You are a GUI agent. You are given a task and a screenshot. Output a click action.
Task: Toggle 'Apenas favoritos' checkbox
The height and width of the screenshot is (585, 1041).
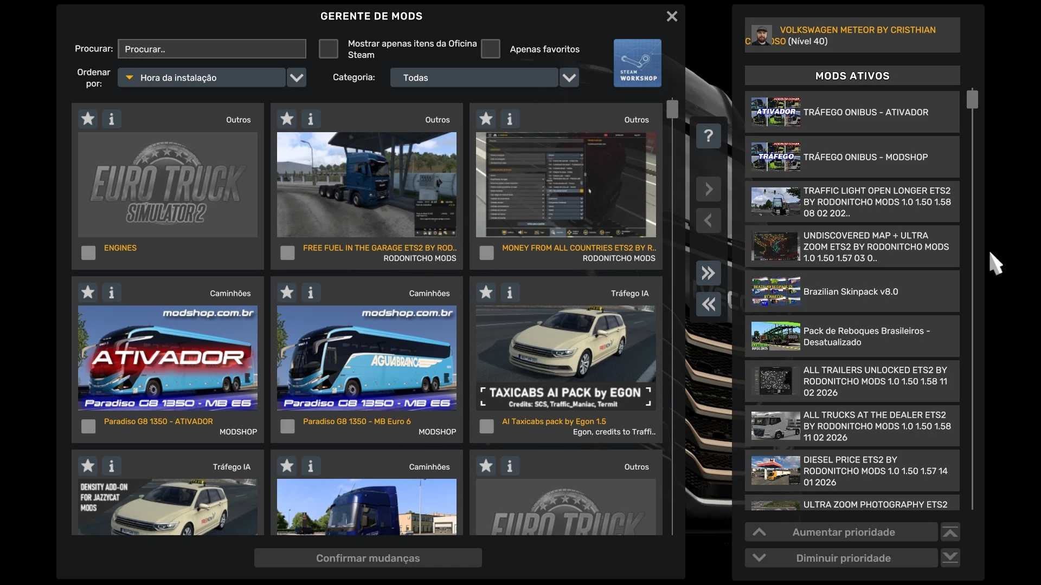(x=490, y=49)
